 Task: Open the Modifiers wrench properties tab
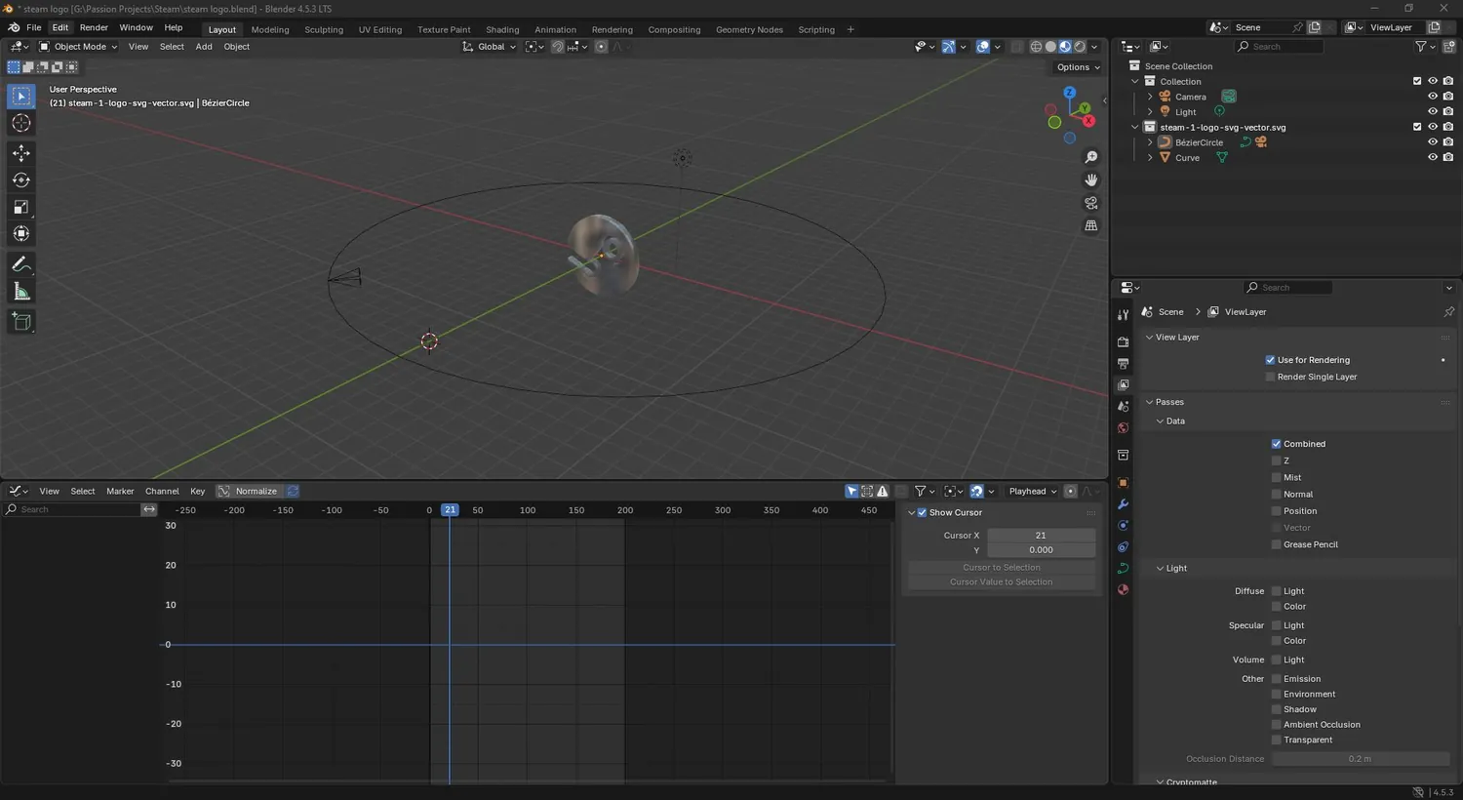point(1123,504)
